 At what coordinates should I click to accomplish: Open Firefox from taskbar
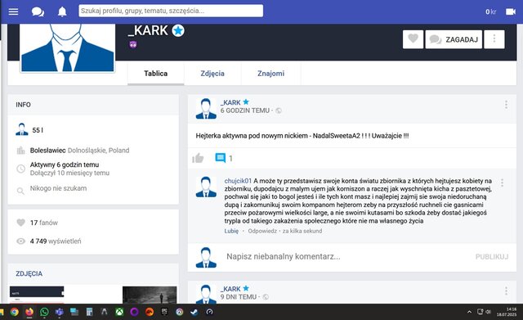point(29,312)
